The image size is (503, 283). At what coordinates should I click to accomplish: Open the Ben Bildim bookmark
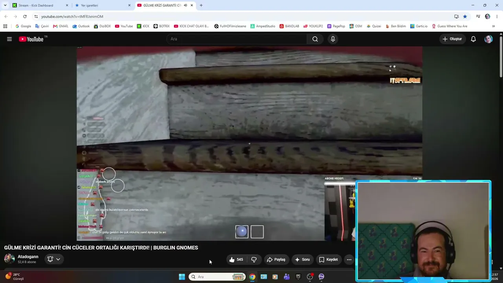point(396,26)
